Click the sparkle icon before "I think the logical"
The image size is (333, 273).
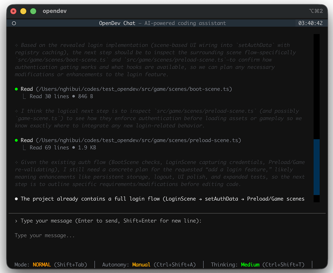coord(17,111)
